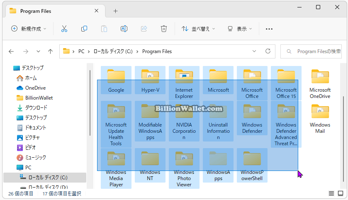
Task: Open ビデオ in navigation pane
Action: pos(26,147)
